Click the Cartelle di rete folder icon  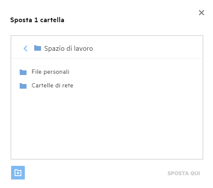coord(23,86)
